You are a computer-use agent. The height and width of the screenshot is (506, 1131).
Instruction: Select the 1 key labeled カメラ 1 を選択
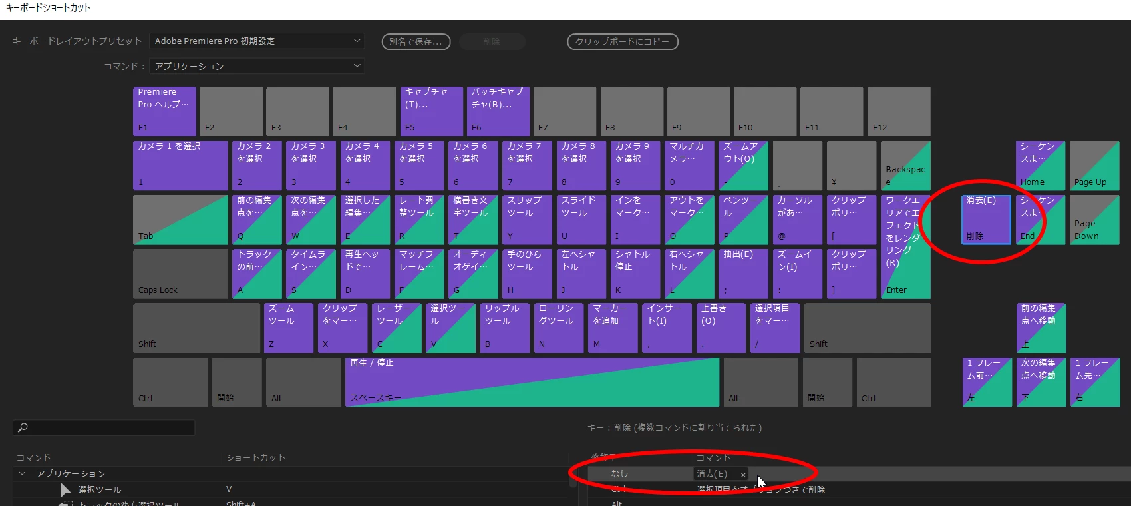tap(180, 165)
